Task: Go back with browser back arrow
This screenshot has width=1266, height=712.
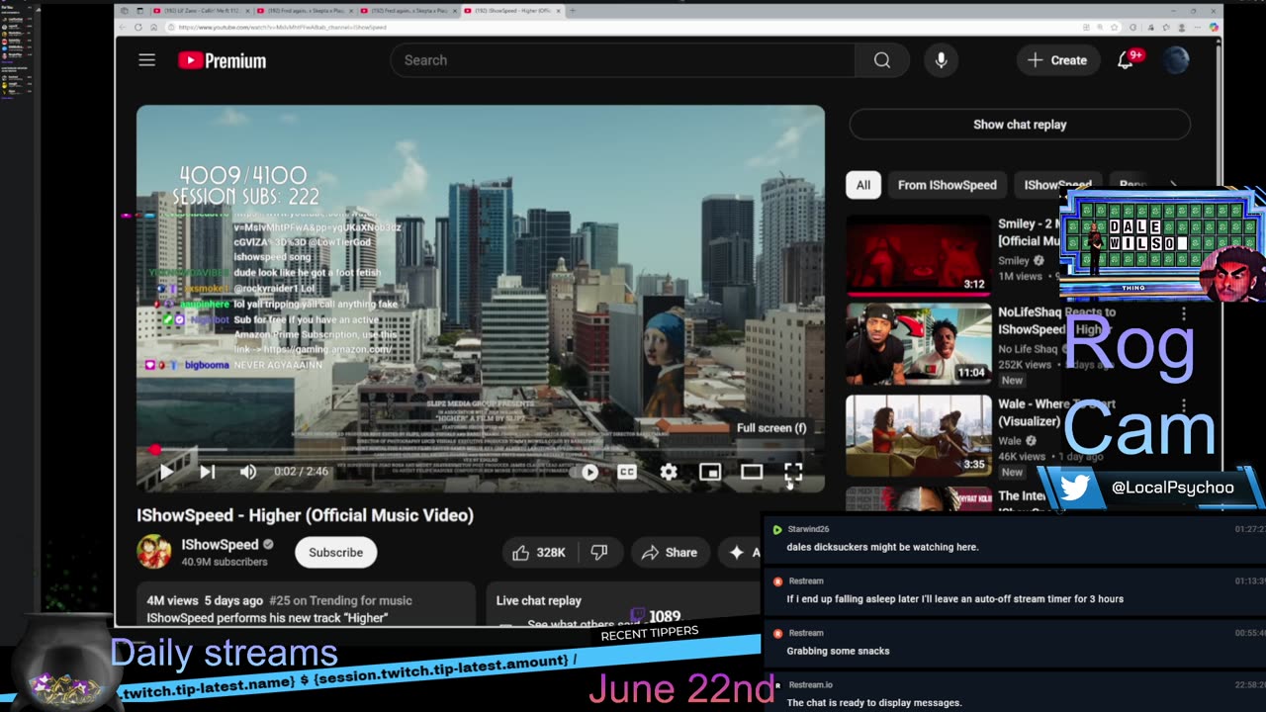Action: pos(124,28)
